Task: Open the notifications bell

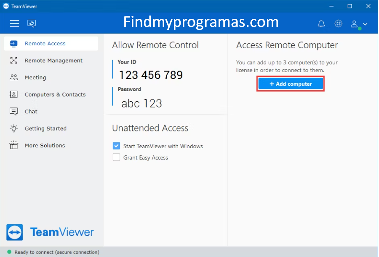Action: [321, 24]
